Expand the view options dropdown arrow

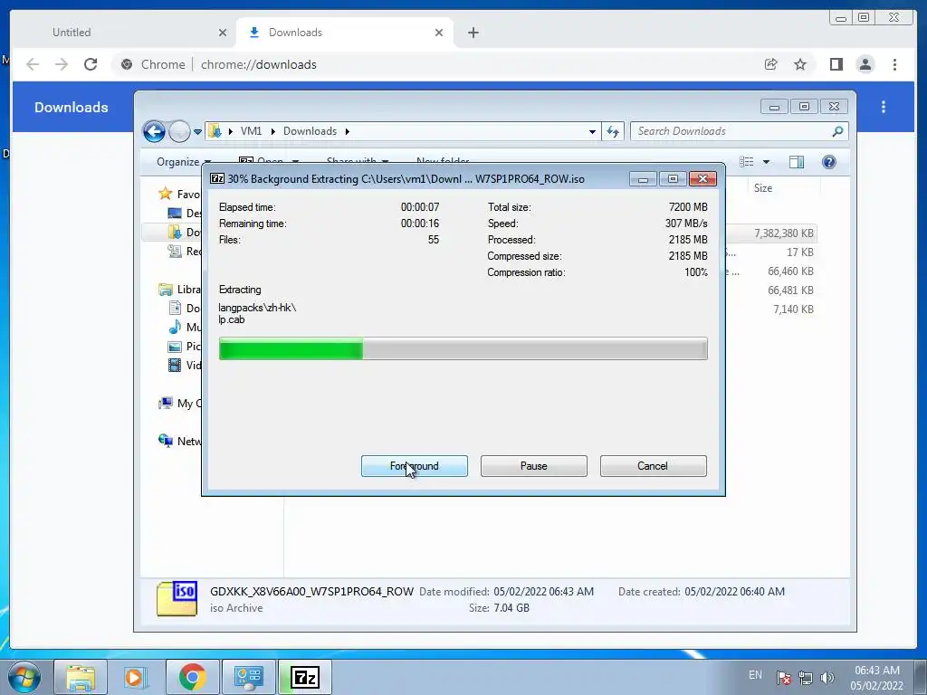pos(766,161)
